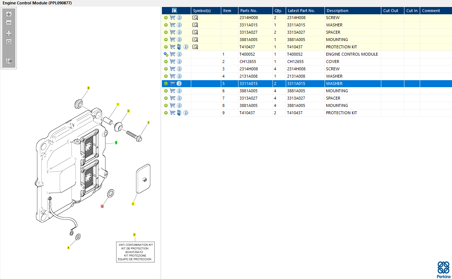This screenshot has height=279, width=452.
Task: Add the CH12655 COVER to cart
Action: (x=173, y=62)
